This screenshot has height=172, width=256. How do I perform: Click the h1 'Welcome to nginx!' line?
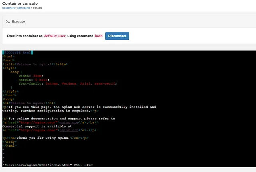click(x=29, y=103)
